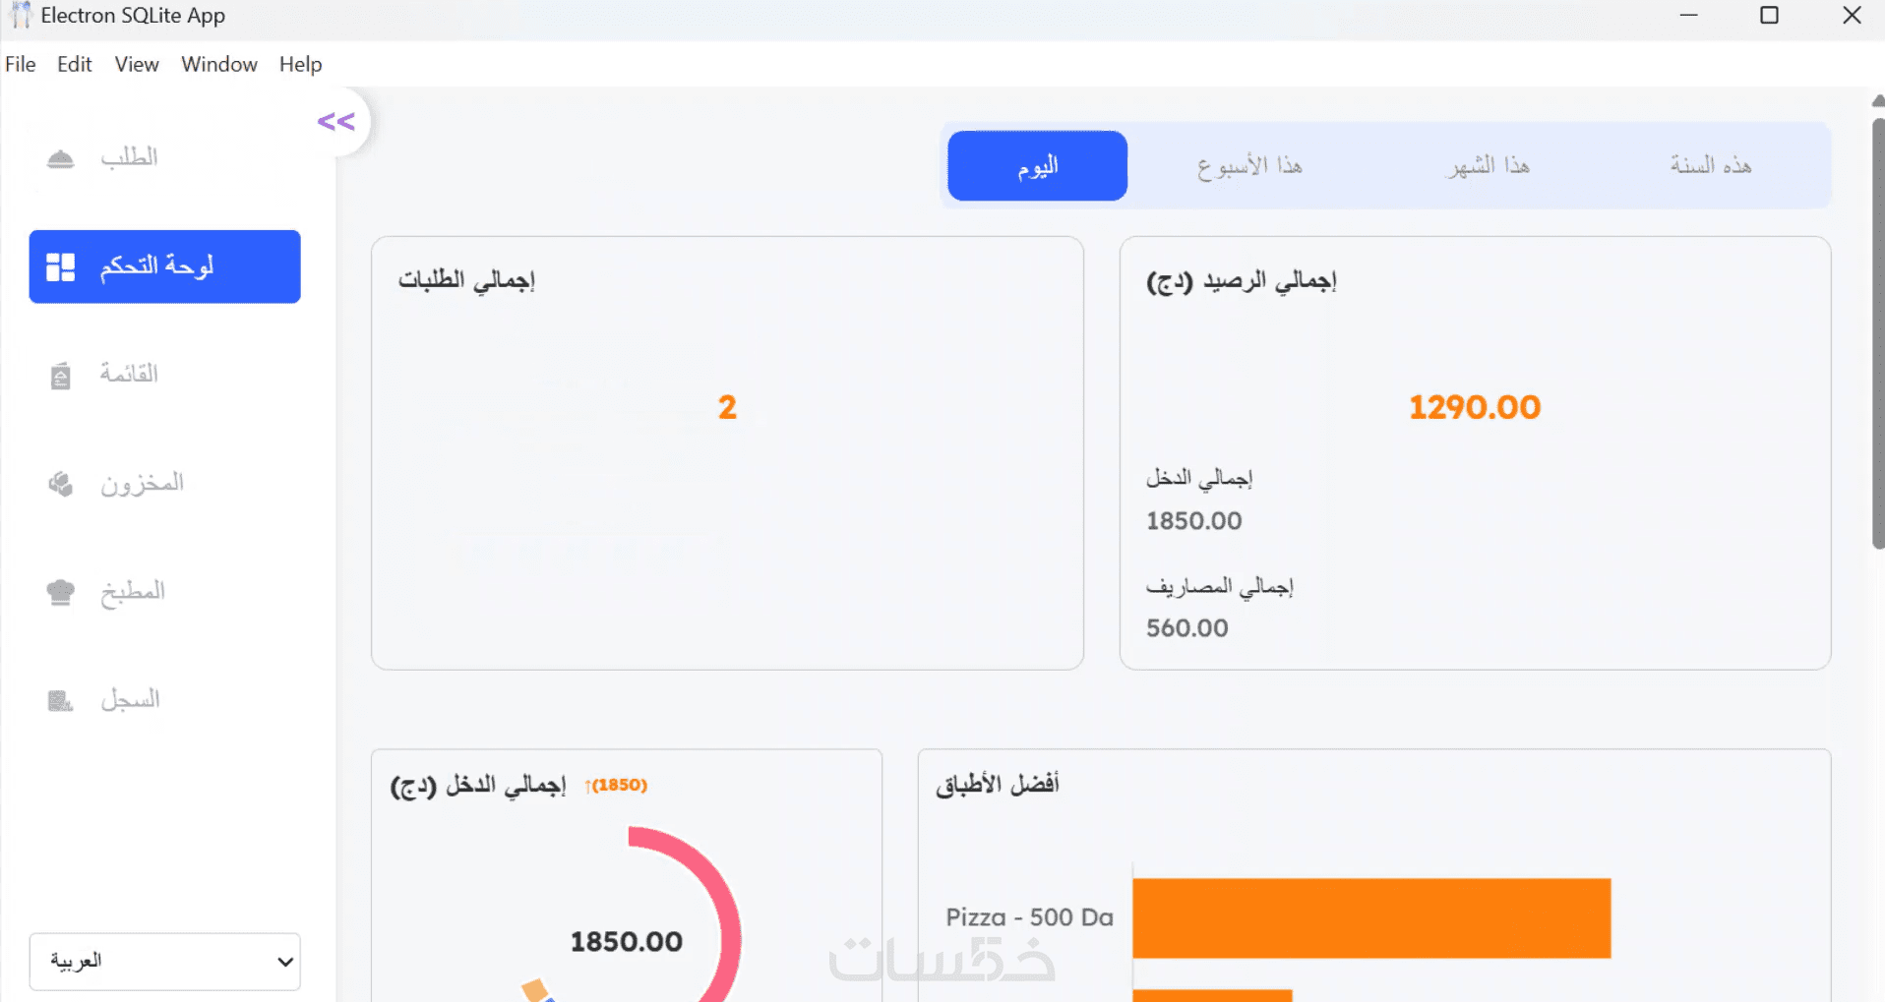Switch to This Week (هذا الأسبوع) tab
This screenshot has height=1002, width=1885.
click(1249, 166)
